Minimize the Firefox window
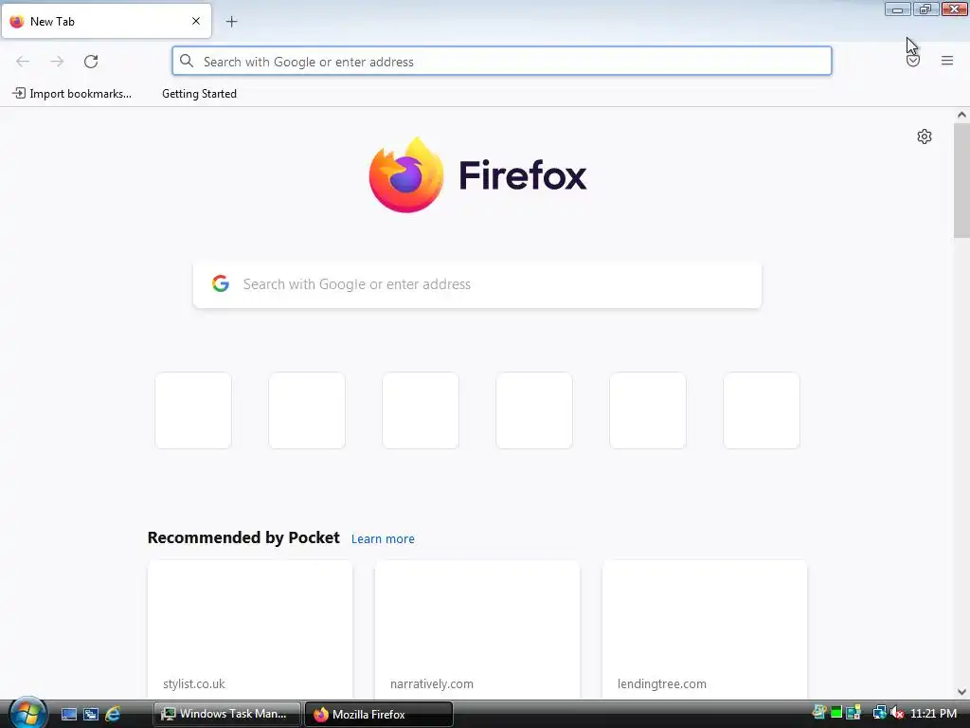This screenshot has height=728, width=970. coord(897,9)
